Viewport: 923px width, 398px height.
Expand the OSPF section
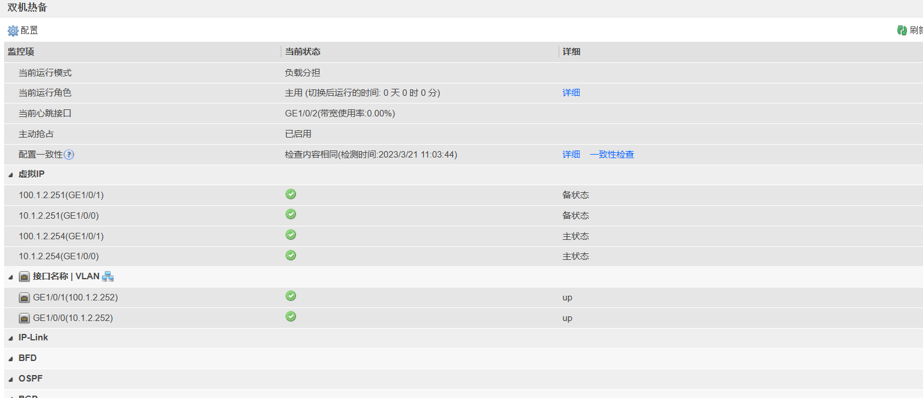coord(11,379)
